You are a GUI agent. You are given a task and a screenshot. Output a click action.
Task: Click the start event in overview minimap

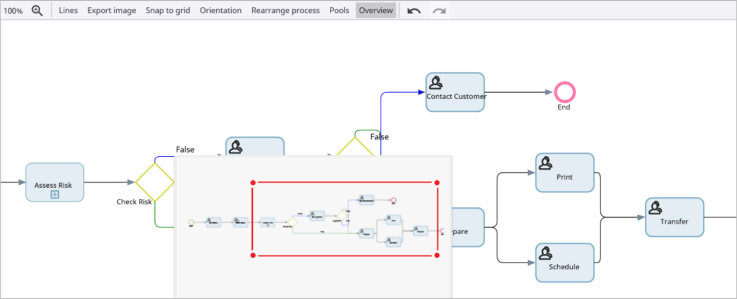pyautogui.click(x=191, y=222)
